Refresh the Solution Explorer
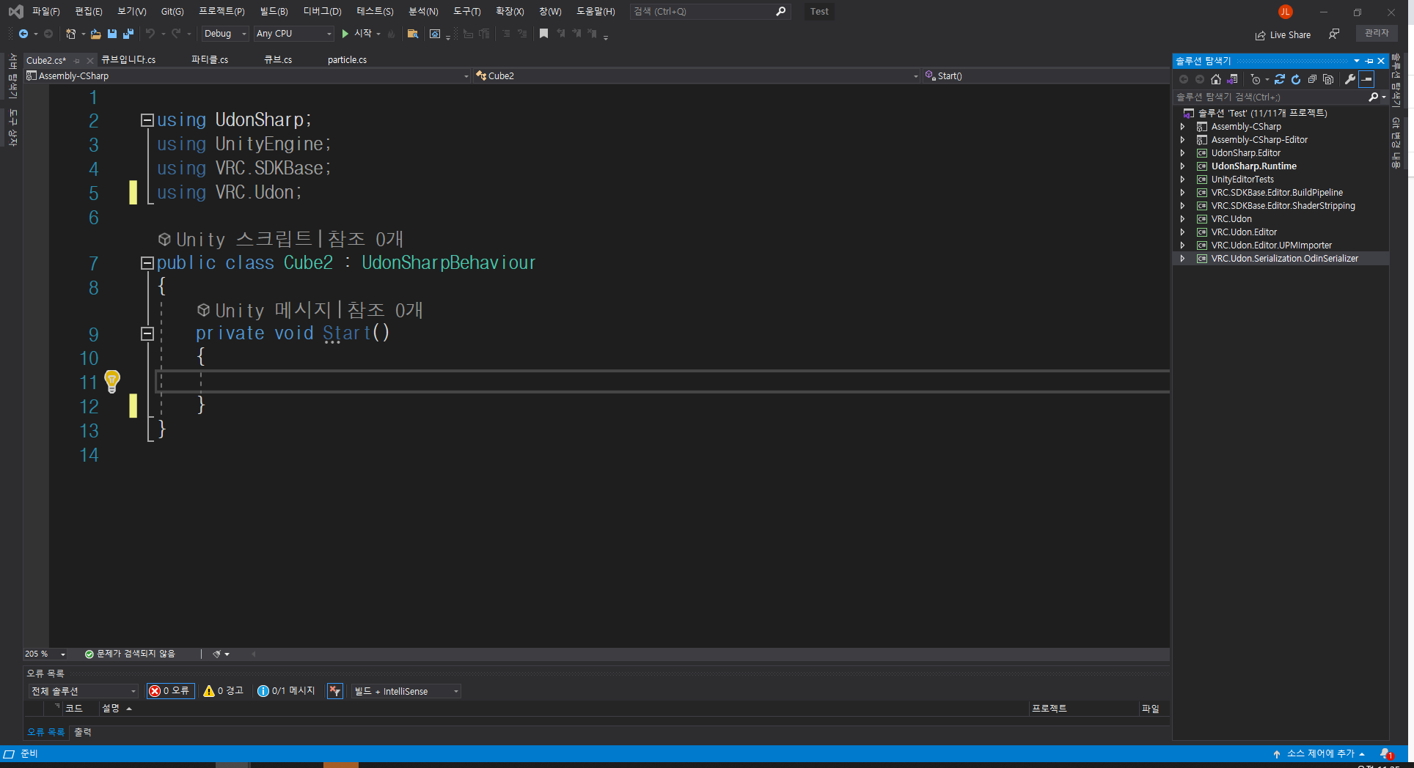 pyautogui.click(x=1296, y=79)
